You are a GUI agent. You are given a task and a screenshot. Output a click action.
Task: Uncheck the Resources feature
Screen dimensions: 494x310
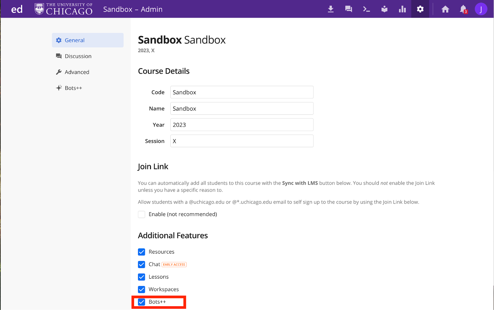pos(141,252)
